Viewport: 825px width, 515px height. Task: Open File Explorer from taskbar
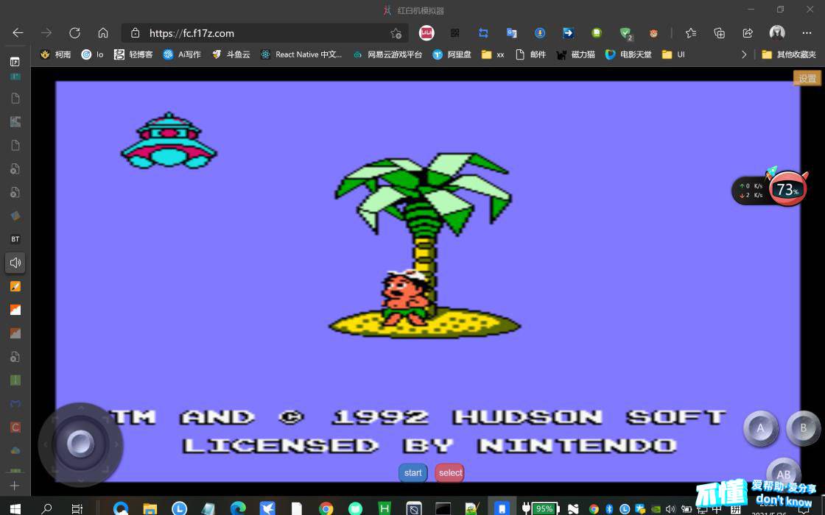150,508
